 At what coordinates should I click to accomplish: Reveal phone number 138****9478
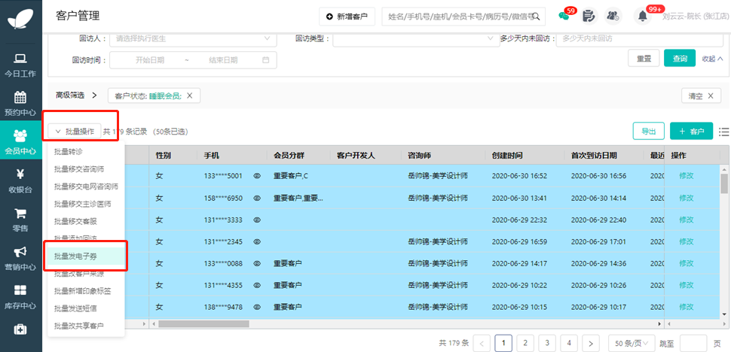coord(257,307)
